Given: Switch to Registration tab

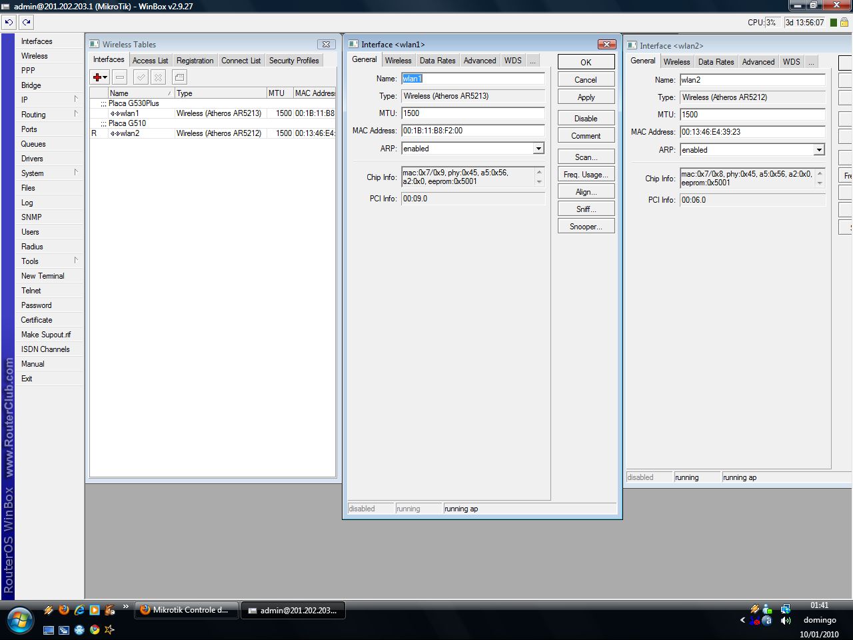Looking at the screenshot, I should (x=195, y=61).
